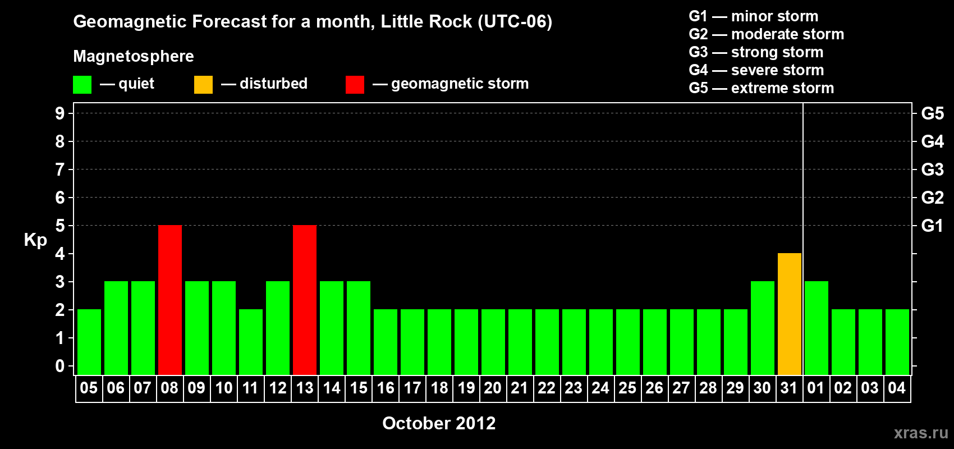Viewport: 954px width, 449px height.
Task: Click the 'geomagnetic storm' legend label
Action: 460,84
